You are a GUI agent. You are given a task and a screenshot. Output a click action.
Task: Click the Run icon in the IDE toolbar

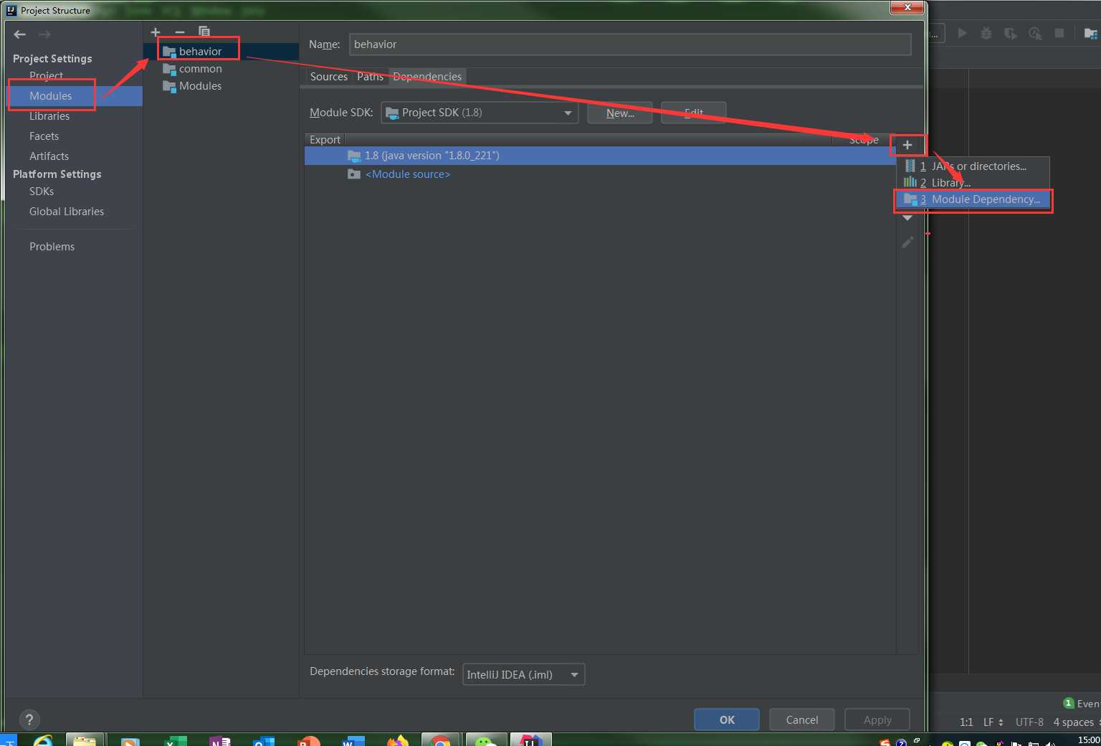(963, 33)
